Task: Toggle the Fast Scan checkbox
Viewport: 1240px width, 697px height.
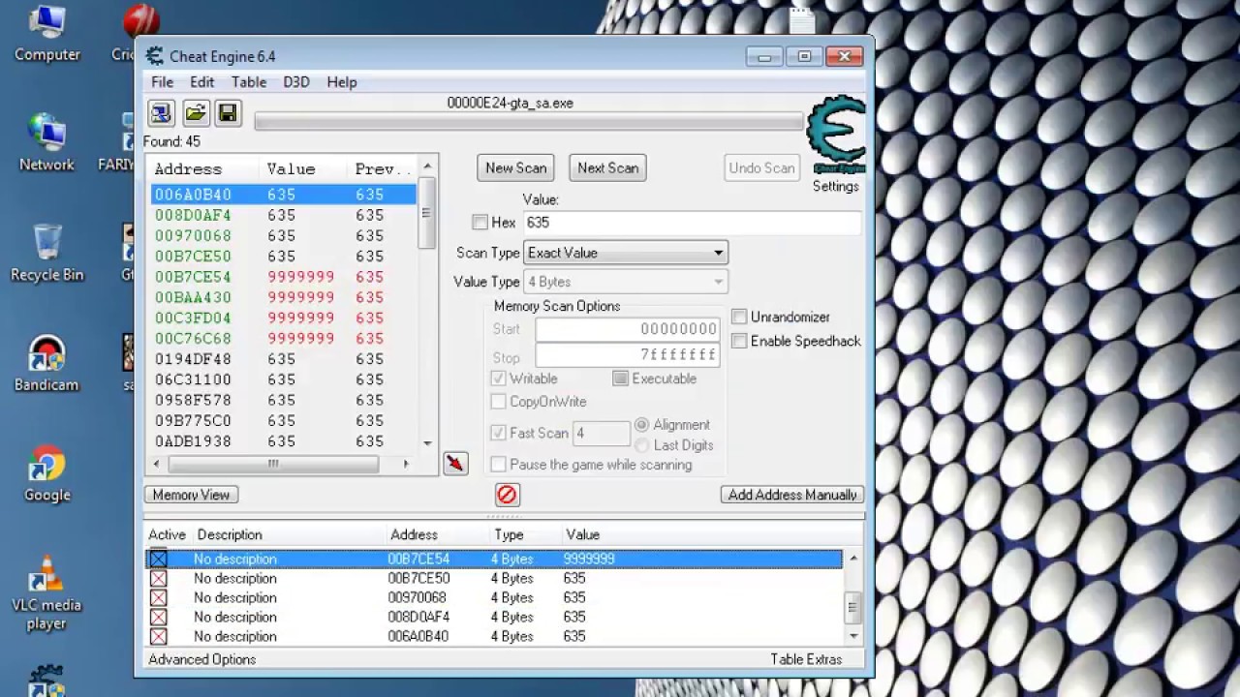Action: point(498,433)
